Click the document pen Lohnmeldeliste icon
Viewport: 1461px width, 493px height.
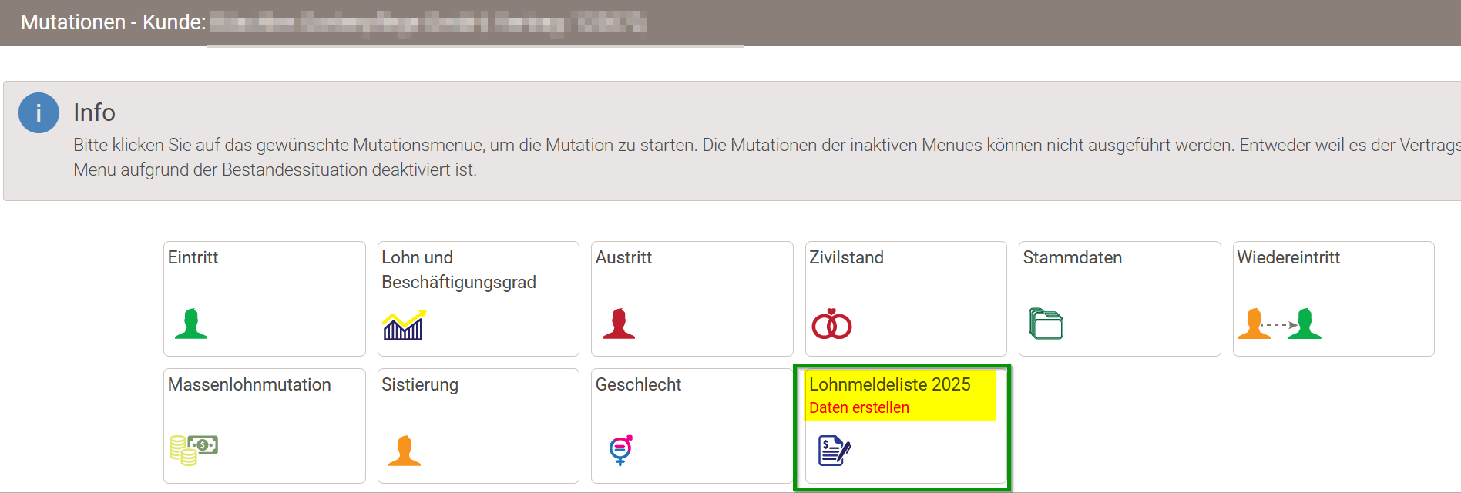pos(834,451)
